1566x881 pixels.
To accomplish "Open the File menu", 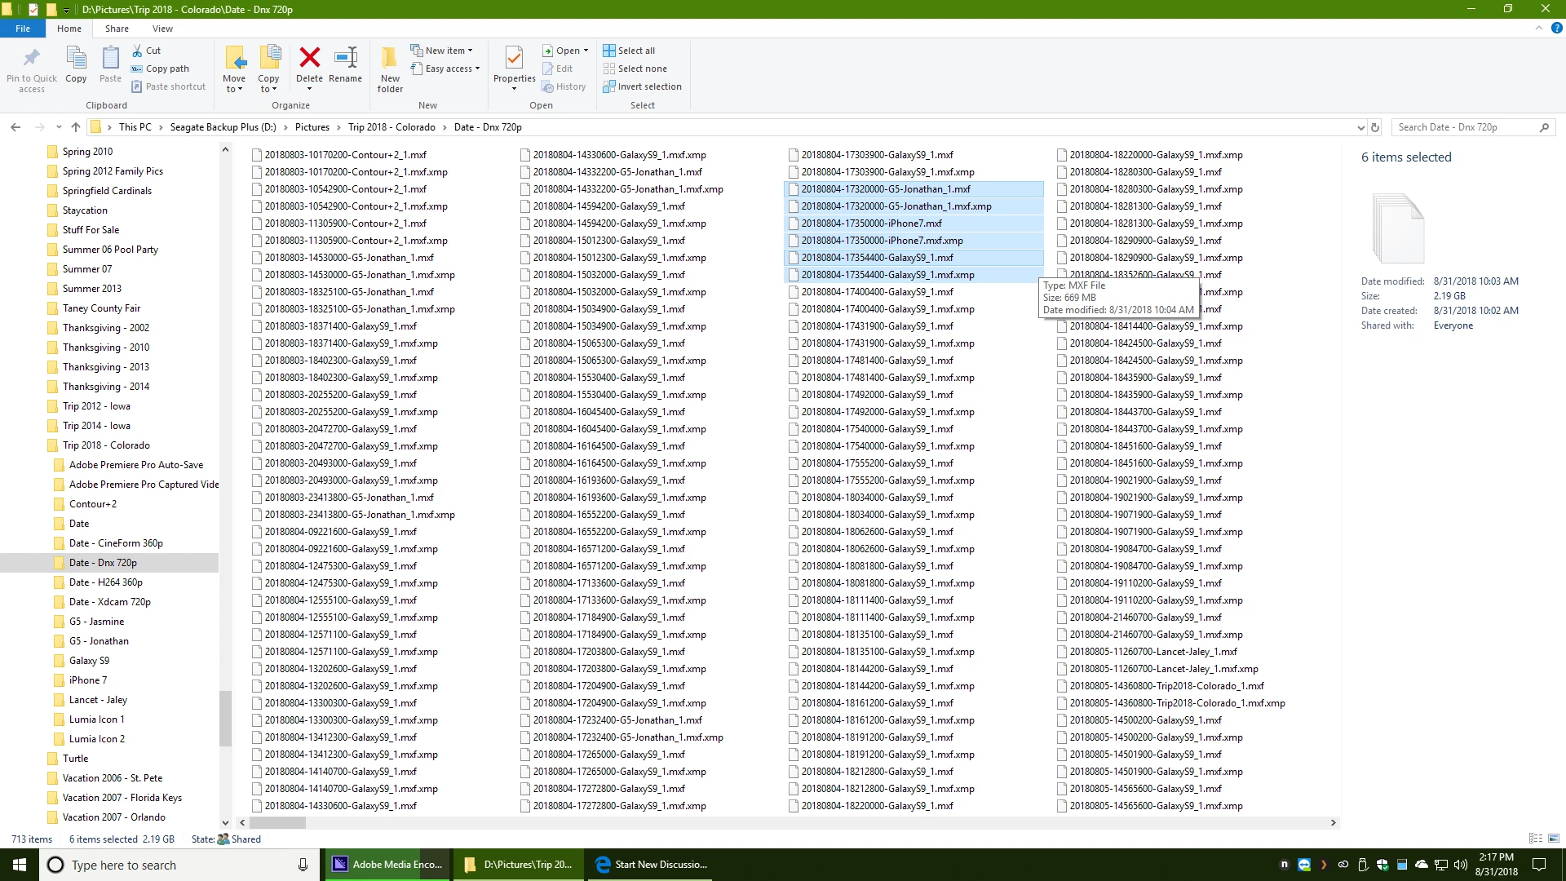I will point(23,29).
